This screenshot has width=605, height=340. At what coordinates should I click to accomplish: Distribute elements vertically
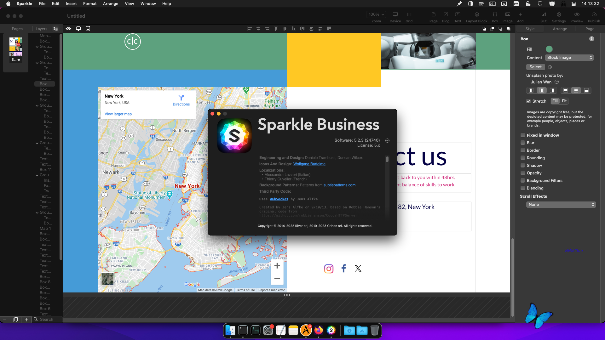coord(311,29)
